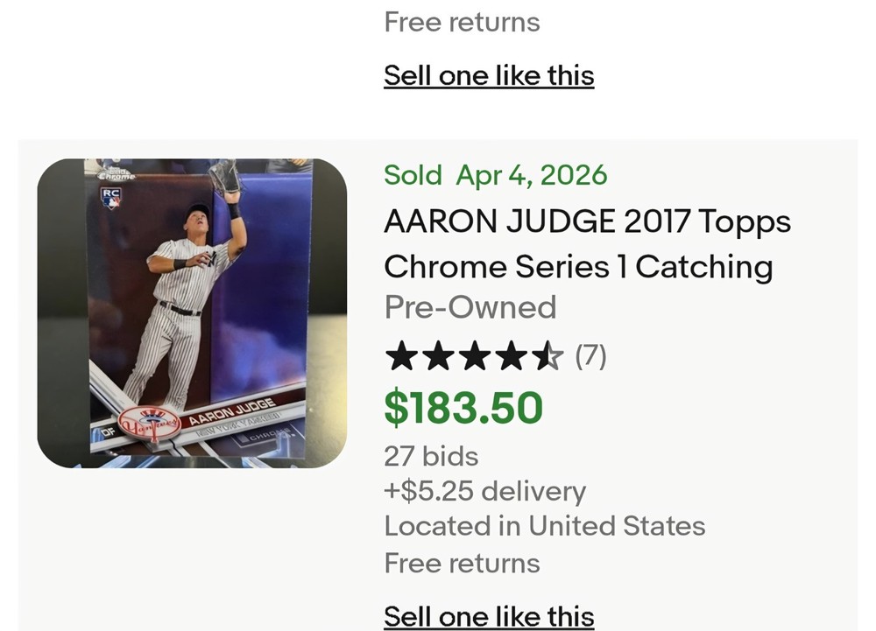Click the half-filled fifth rating star
The width and height of the screenshot is (876, 631).
point(548,357)
